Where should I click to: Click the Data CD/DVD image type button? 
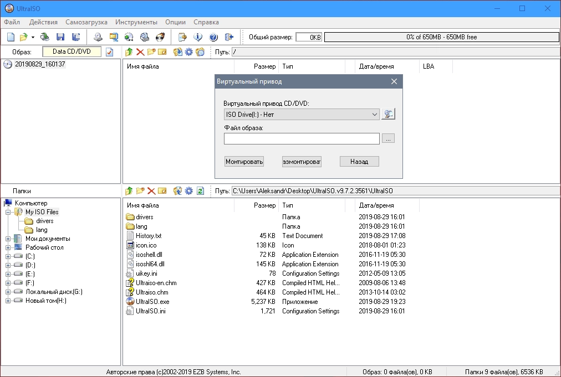click(72, 51)
